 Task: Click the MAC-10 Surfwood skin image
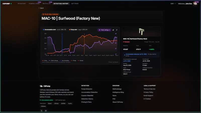click(141, 32)
